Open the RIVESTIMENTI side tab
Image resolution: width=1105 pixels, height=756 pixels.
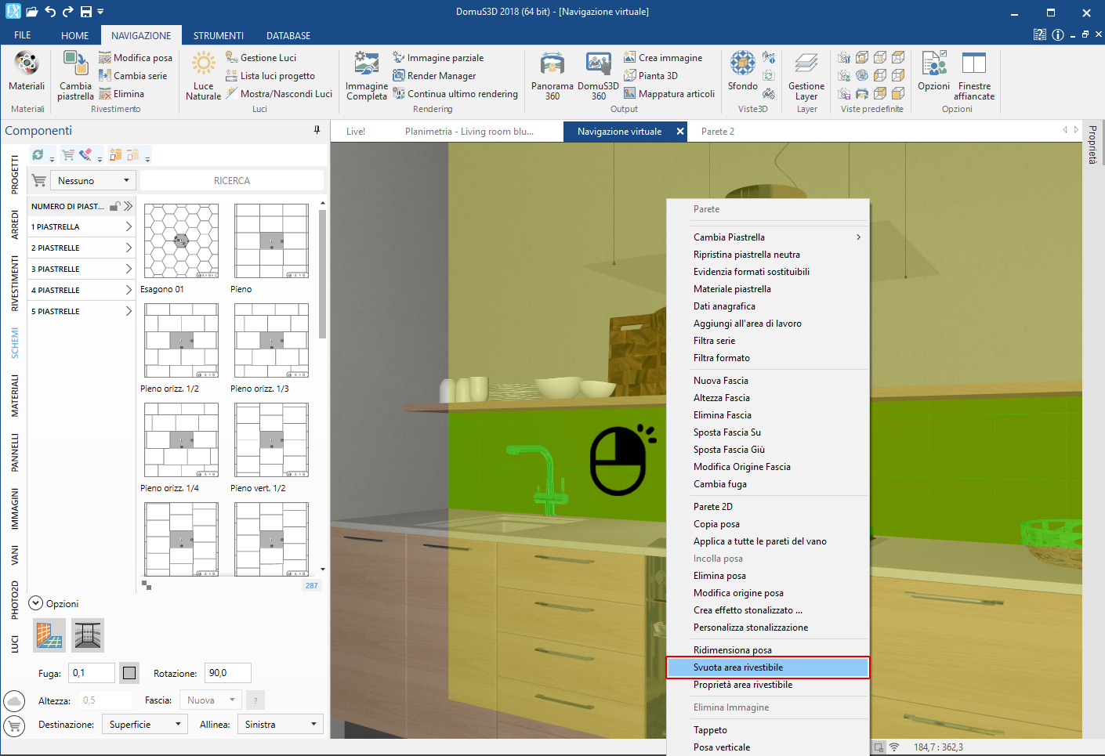point(15,284)
